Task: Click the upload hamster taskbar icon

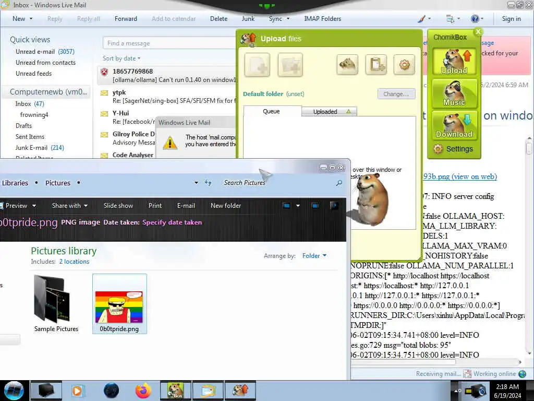Action: [240, 391]
